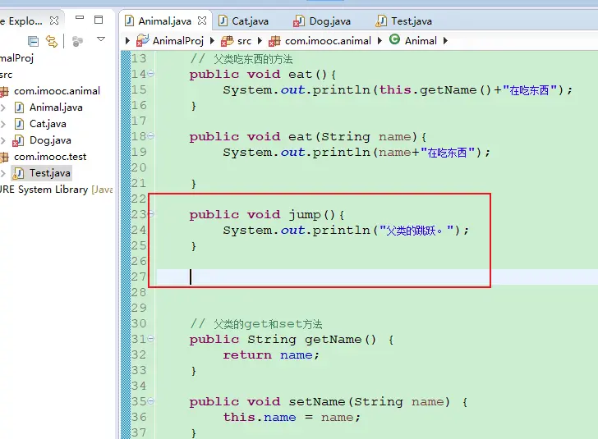This screenshot has width=598, height=439.
Task: Fold the getName method at line 31
Action: [x=151, y=339]
